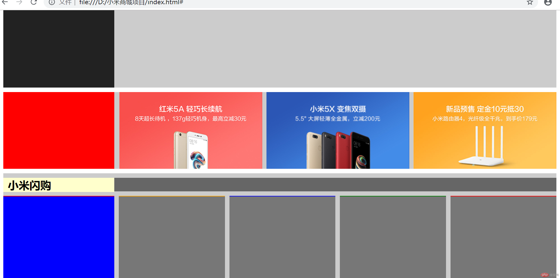Click the dark gray bar beside 小米闪购

(x=335, y=184)
